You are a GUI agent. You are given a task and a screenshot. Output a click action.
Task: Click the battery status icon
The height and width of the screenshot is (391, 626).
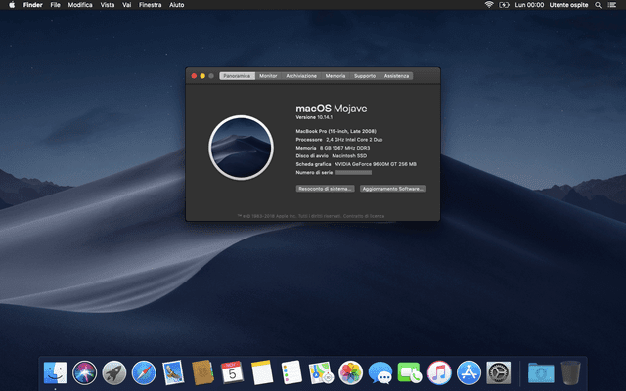505,5
